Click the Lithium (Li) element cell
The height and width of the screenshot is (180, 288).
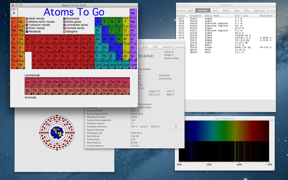[14, 22]
